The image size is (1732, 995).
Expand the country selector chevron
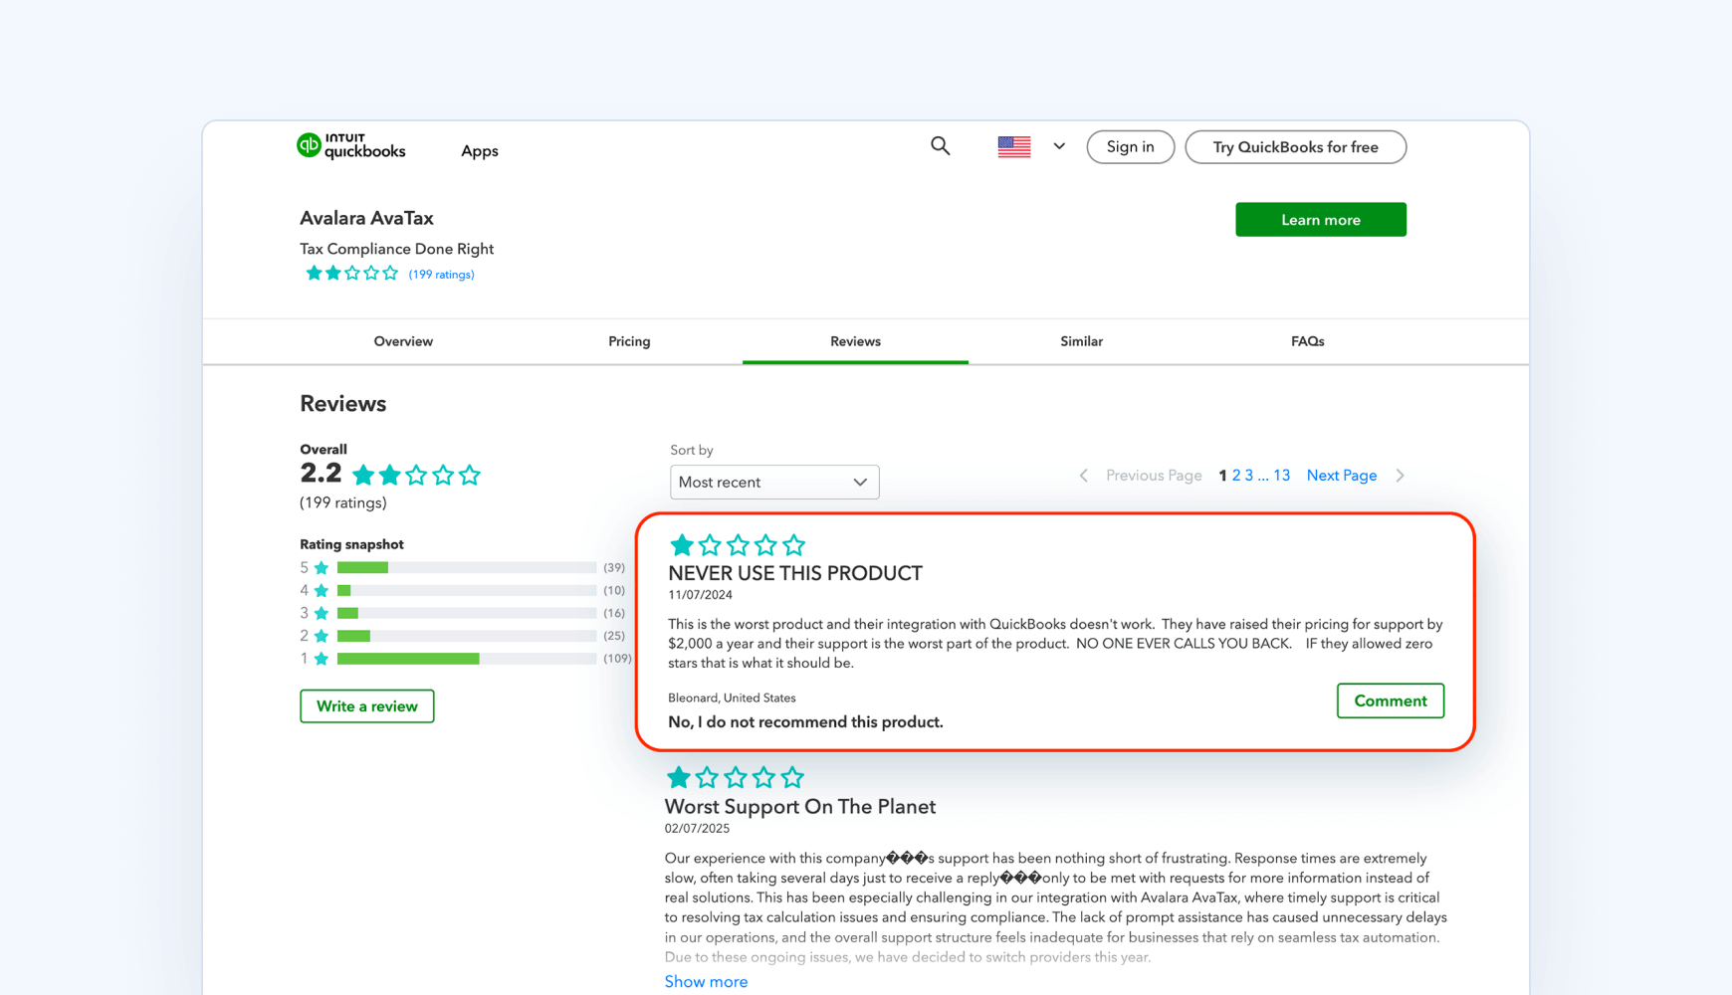(1059, 146)
